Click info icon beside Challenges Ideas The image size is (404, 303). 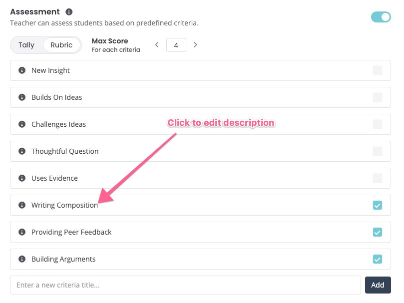pyautogui.click(x=22, y=124)
